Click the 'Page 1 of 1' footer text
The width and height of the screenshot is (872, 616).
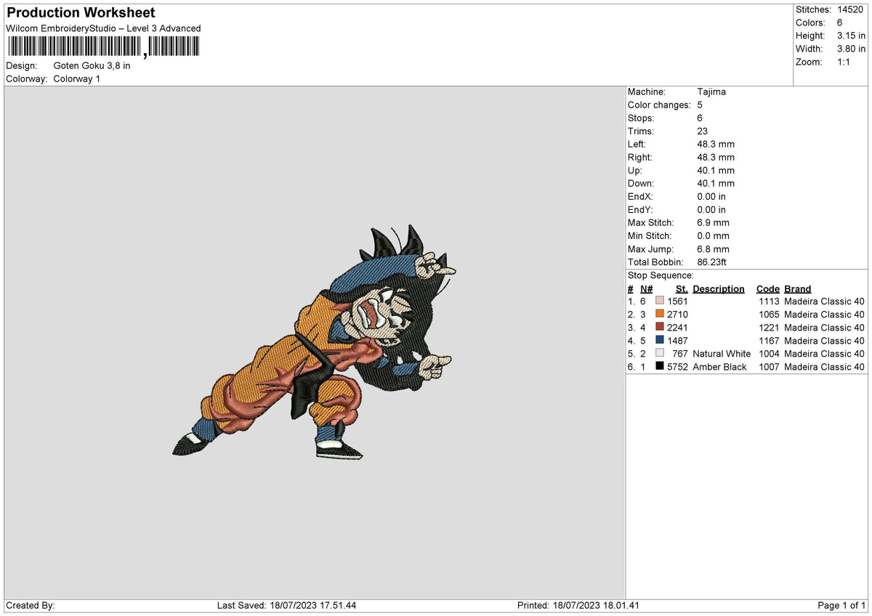[x=841, y=605]
